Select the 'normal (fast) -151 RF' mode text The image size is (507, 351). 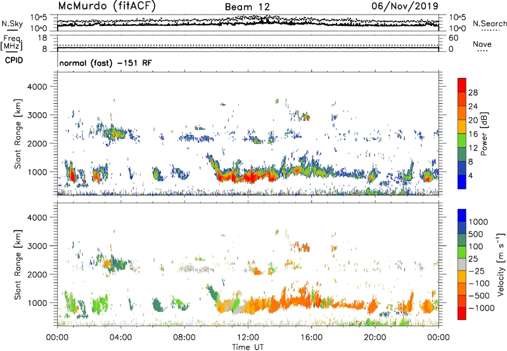[105, 63]
